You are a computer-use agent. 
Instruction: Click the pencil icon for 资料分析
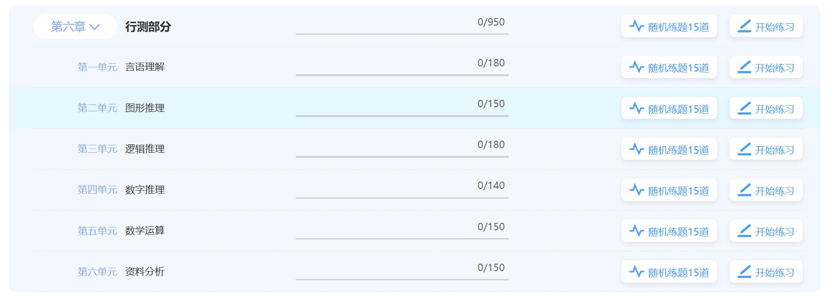pyautogui.click(x=745, y=272)
